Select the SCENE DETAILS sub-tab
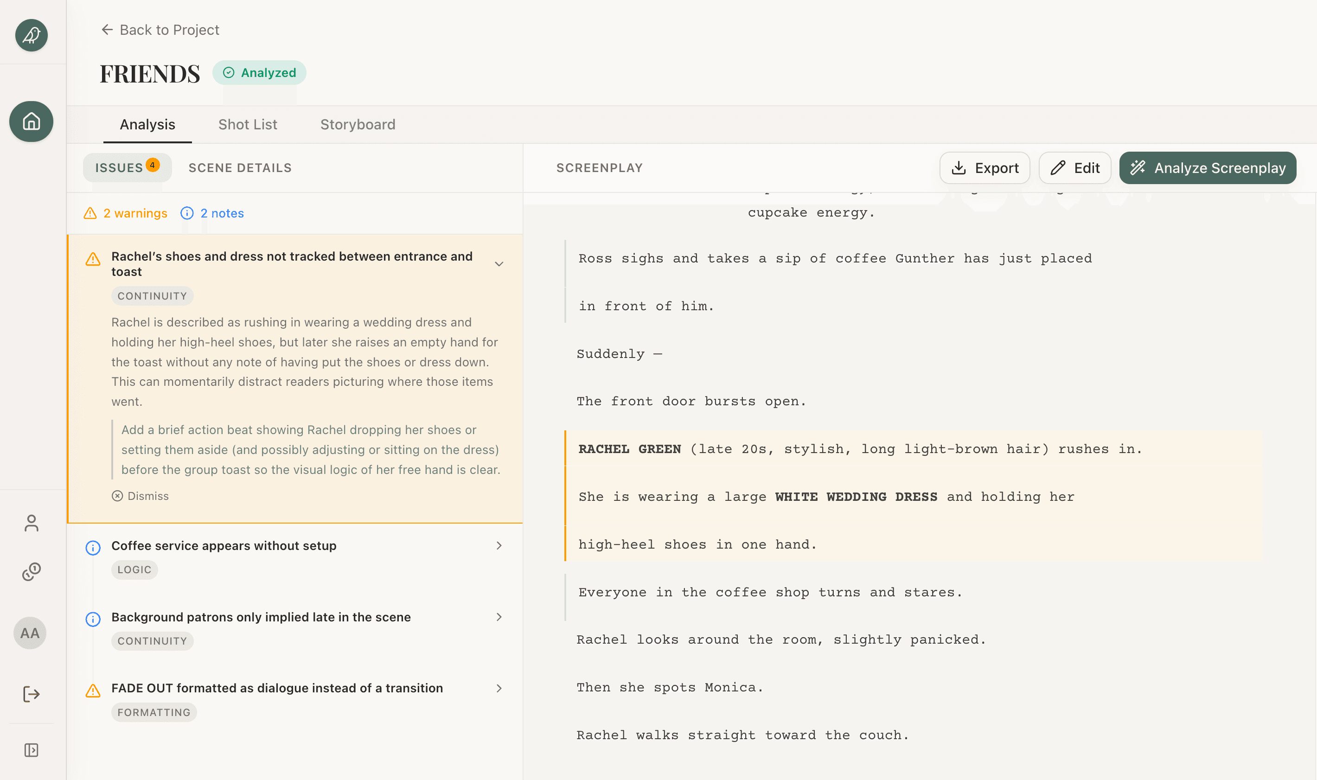Image resolution: width=1317 pixels, height=780 pixels. click(240, 168)
